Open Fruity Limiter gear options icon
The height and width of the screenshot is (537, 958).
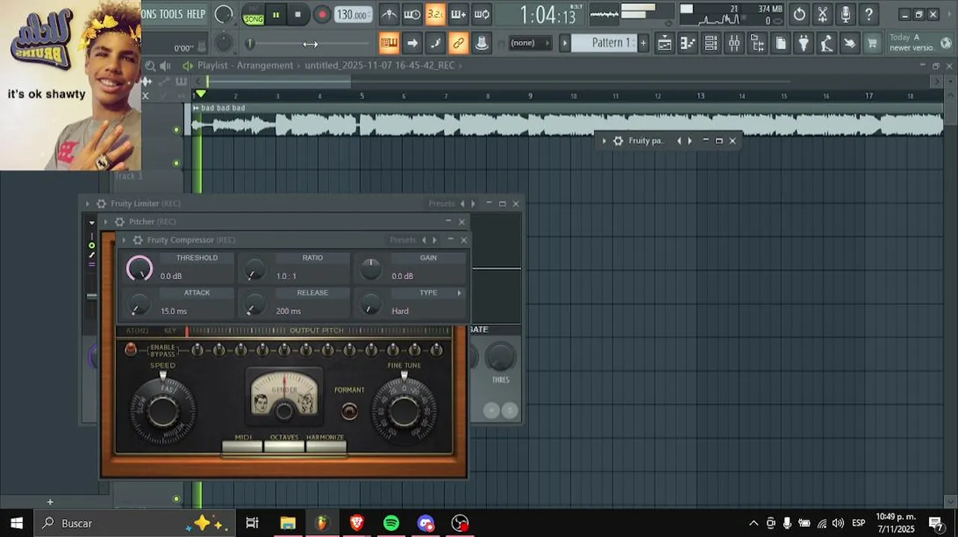tap(101, 204)
